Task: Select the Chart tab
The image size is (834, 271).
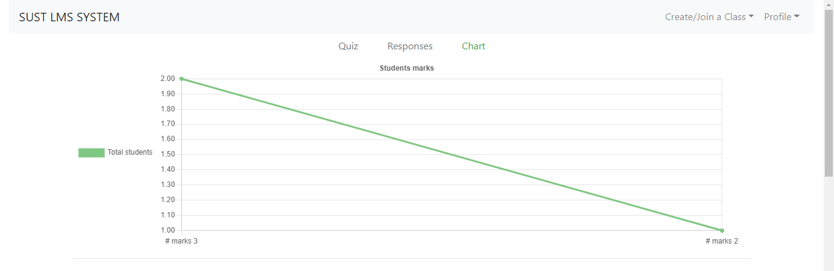Action: 473,46
